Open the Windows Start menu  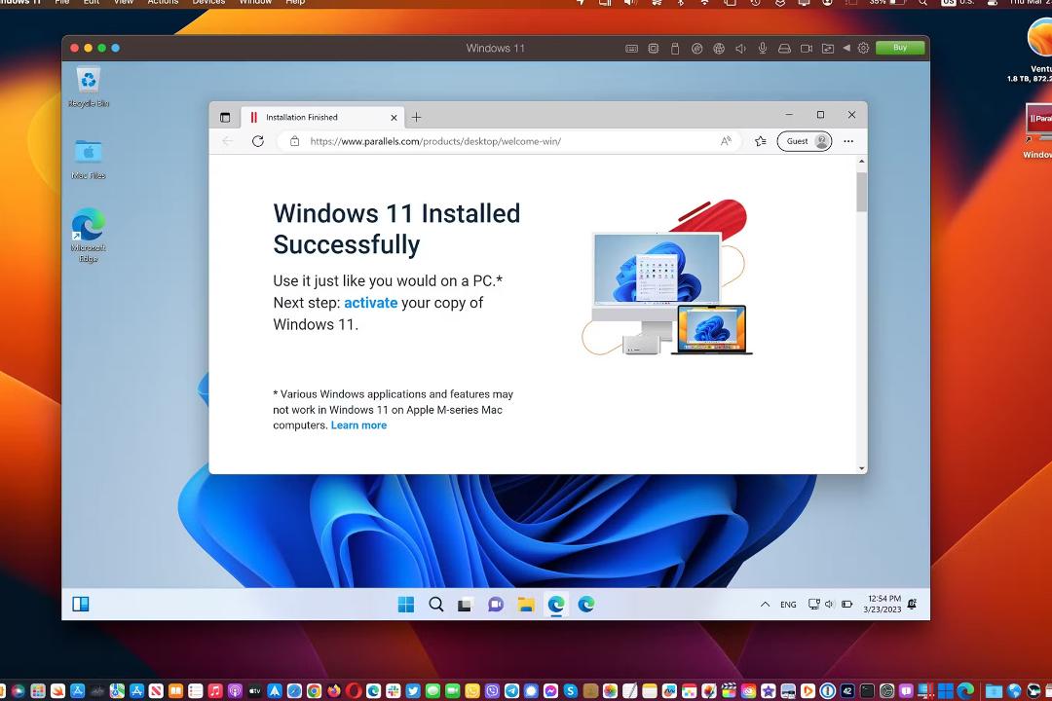pyautogui.click(x=406, y=605)
